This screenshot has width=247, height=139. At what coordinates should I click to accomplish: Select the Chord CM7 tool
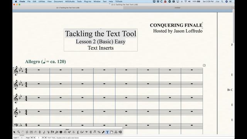coord(82,132)
